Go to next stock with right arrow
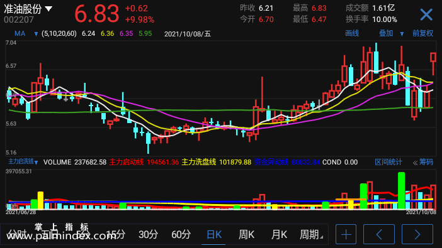The image size is (442, 248). coord(417,234)
